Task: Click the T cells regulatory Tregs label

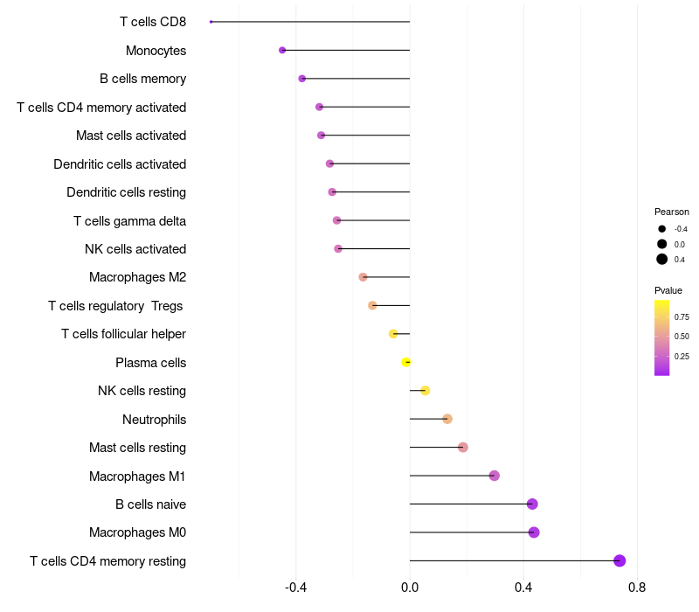Action: click(x=117, y=306)
